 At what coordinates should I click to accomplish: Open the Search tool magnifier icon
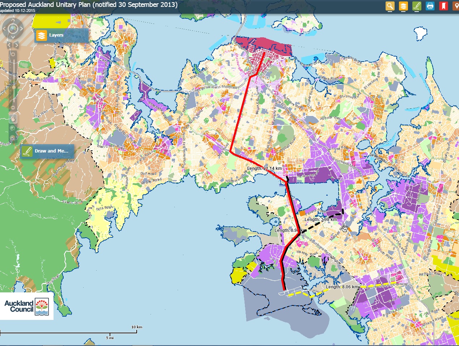(x=390, y=6)
